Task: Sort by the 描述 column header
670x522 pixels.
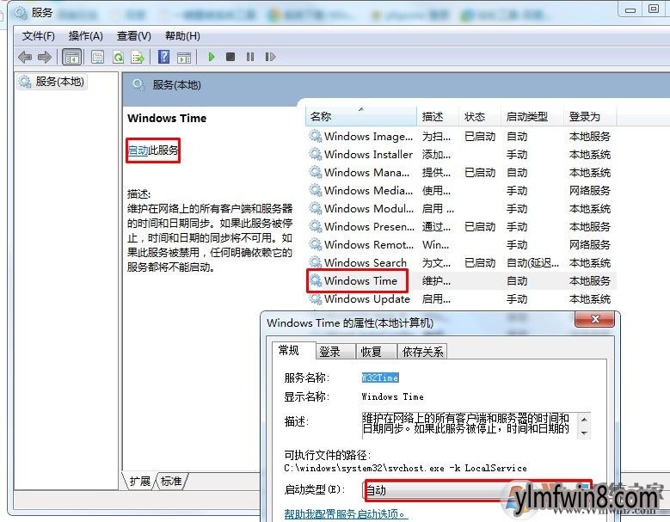Action: point(438,117)
